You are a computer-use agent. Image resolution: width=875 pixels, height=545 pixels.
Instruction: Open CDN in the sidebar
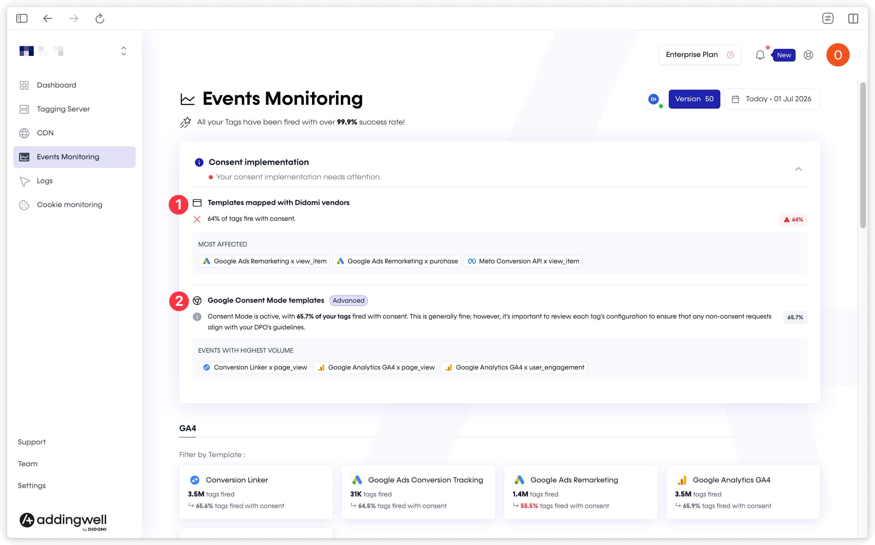(x=74, y=133)
